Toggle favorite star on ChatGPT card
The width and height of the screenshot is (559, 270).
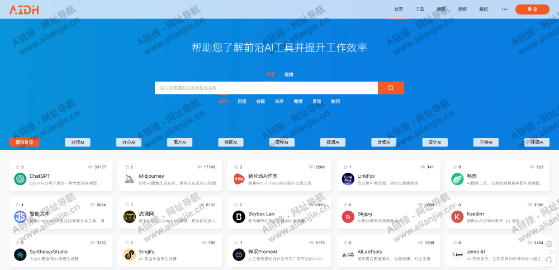tap(17, 167)
